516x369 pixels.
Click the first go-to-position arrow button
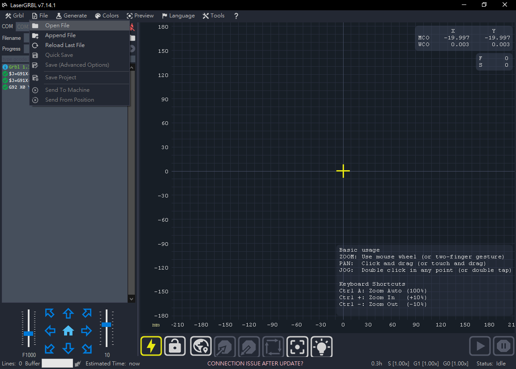pyautogui.click(x=225, y=346)
